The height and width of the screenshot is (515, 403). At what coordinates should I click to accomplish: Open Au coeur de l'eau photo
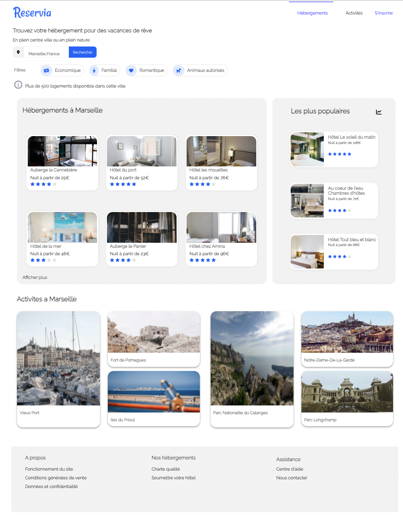coord(307,200)
